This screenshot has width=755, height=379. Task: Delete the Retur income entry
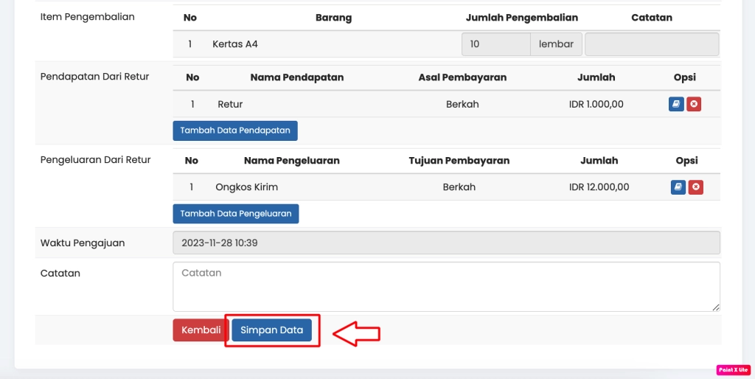[x=694, y=105]
